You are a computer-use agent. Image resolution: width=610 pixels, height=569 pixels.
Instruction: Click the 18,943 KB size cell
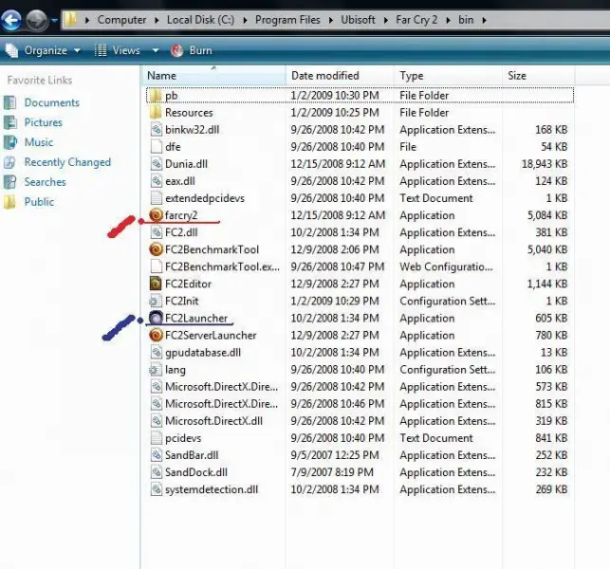(545, 164)
